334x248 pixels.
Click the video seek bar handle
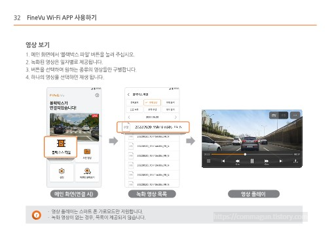click(245, 154)
